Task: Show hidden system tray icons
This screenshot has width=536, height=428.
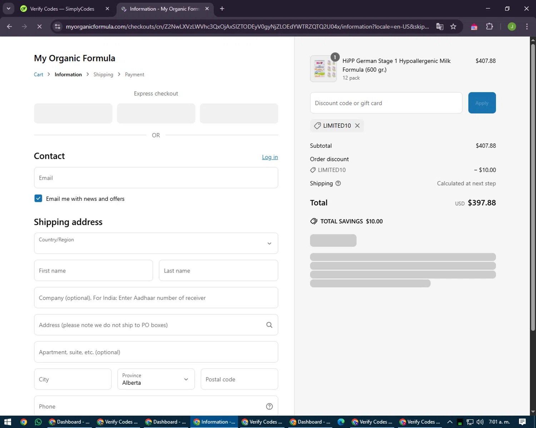Action: point(450,422)
